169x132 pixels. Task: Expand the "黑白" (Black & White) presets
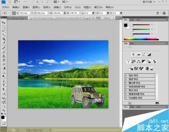coord(140,90)
